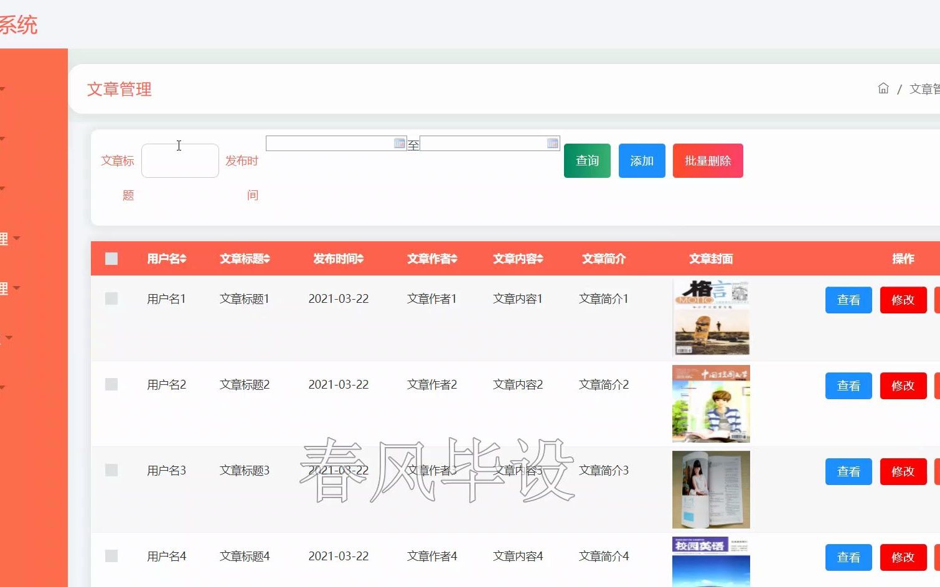Click the 文章内容1 cell

point(518,299)
